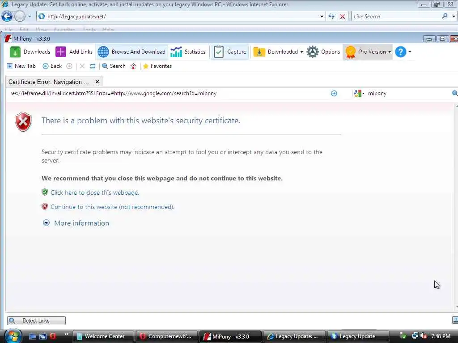
Task: Refresh the page in Internet Explorer
Action: [x=331, y=17]
